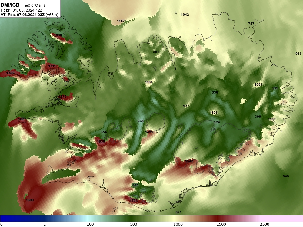303x227 pixels.
Task: Click the map value 1451
Action: 149,132
